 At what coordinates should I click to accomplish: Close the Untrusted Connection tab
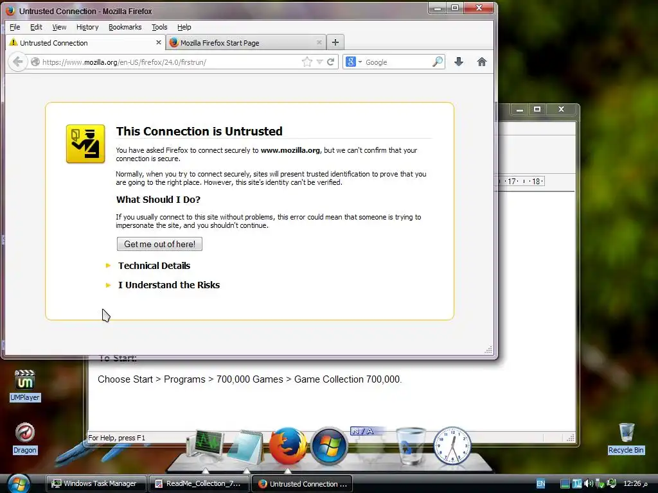(x=158, y=42)
